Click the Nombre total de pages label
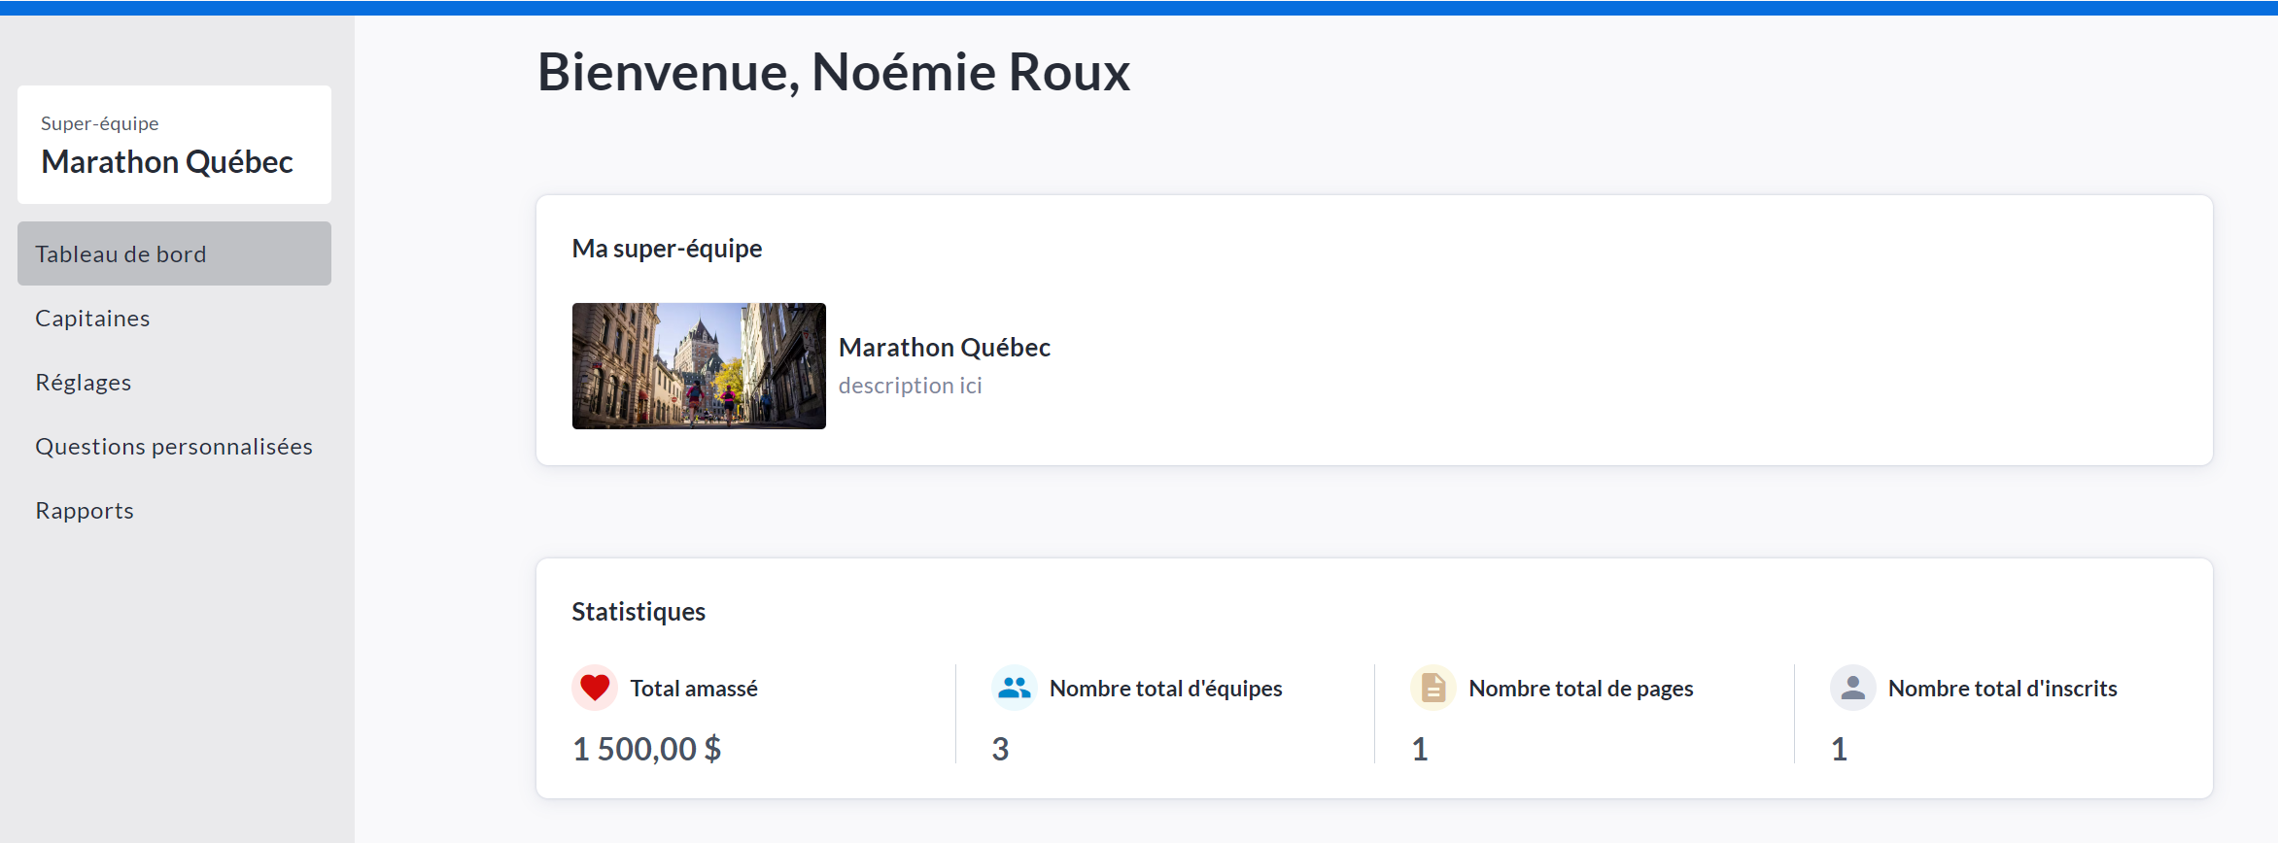Viewport: 2278px width, 843px height. pyautogui.click(x=1580, y=689)
